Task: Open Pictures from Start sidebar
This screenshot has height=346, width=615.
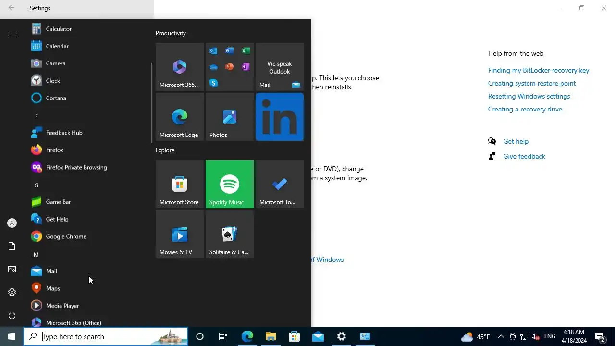Action: [x=12, y=269]
